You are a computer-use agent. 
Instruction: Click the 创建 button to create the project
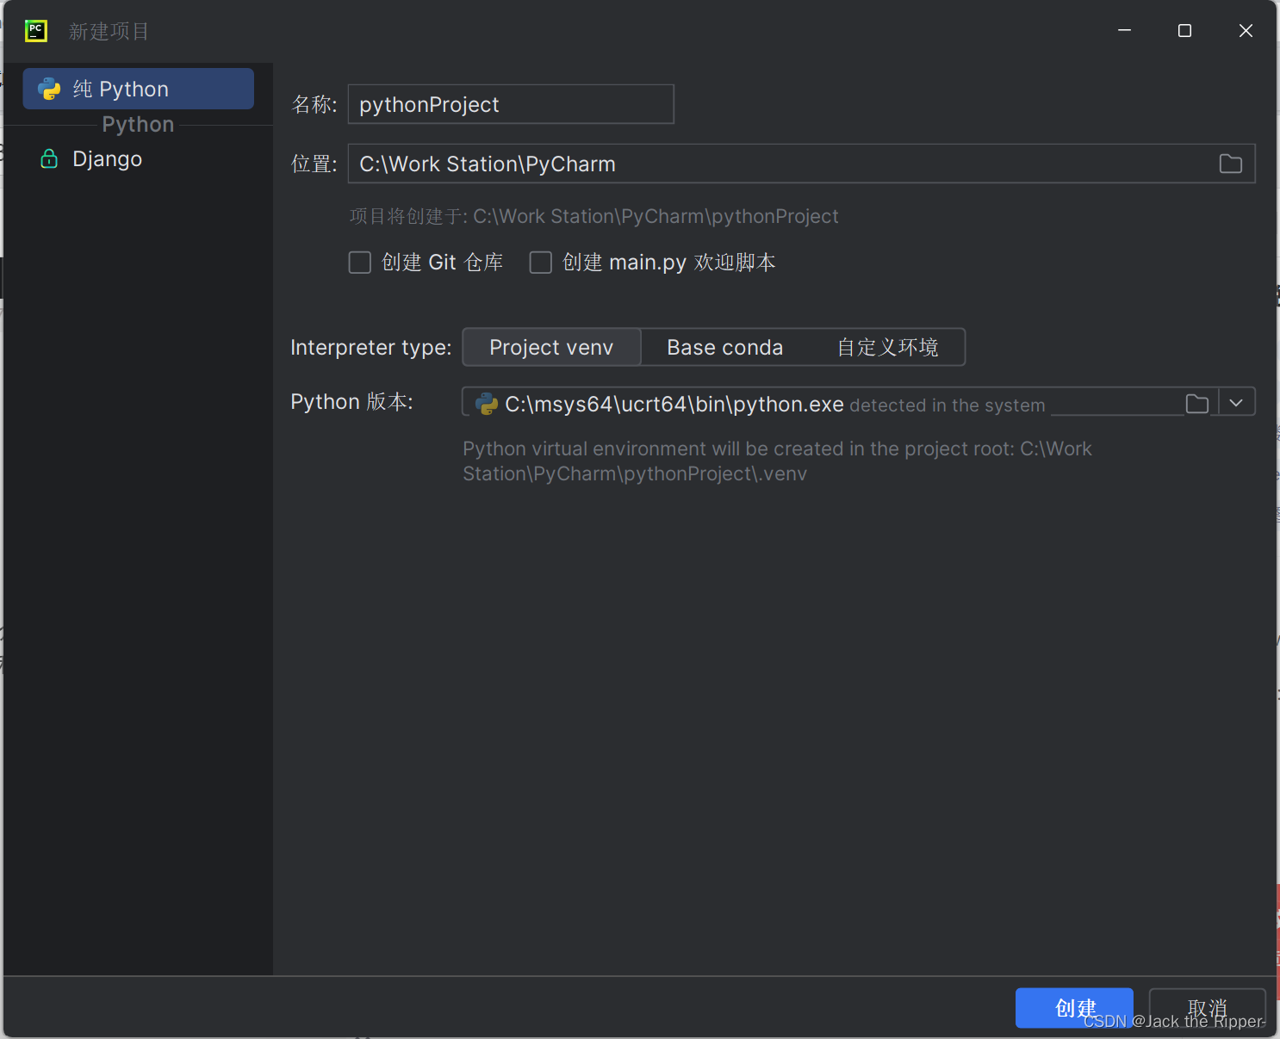(x=1074, y=1008)
